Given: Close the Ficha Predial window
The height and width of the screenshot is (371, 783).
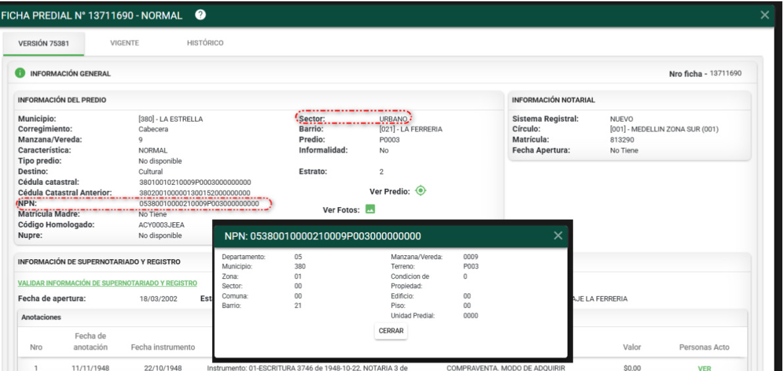Looking at the screenshot, I should [x=765, y=15].
